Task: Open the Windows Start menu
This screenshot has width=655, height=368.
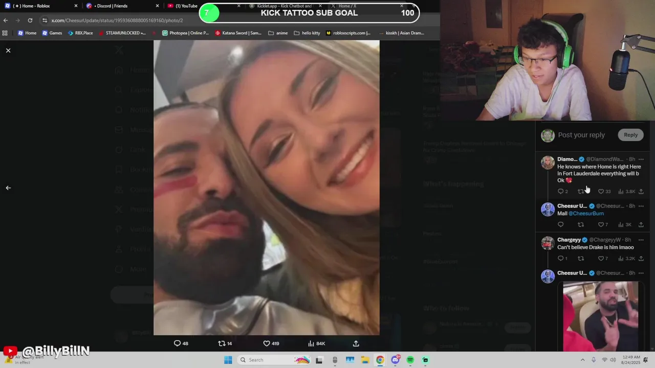Action: coord(228,360)
